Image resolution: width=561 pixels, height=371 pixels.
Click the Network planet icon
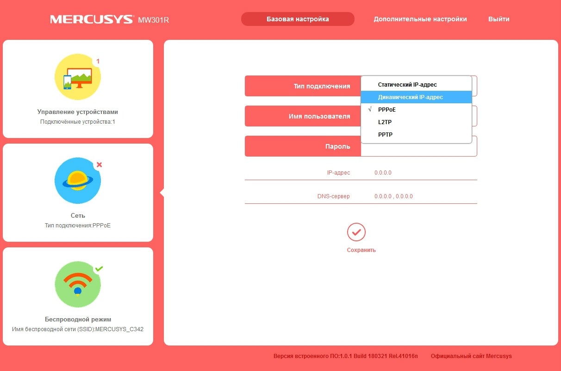(77, 181)
